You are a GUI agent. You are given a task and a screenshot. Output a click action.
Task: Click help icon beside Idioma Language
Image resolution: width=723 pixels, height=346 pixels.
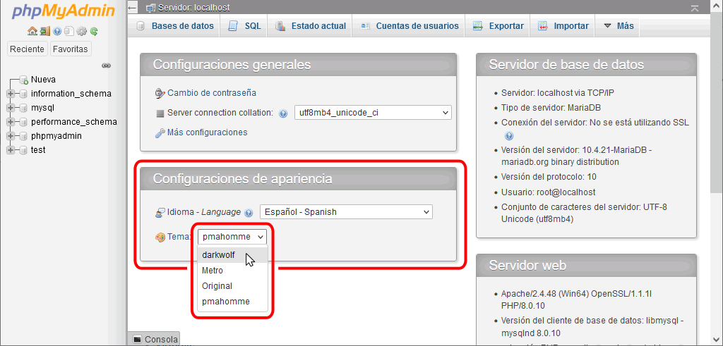[x=249, y=213]
